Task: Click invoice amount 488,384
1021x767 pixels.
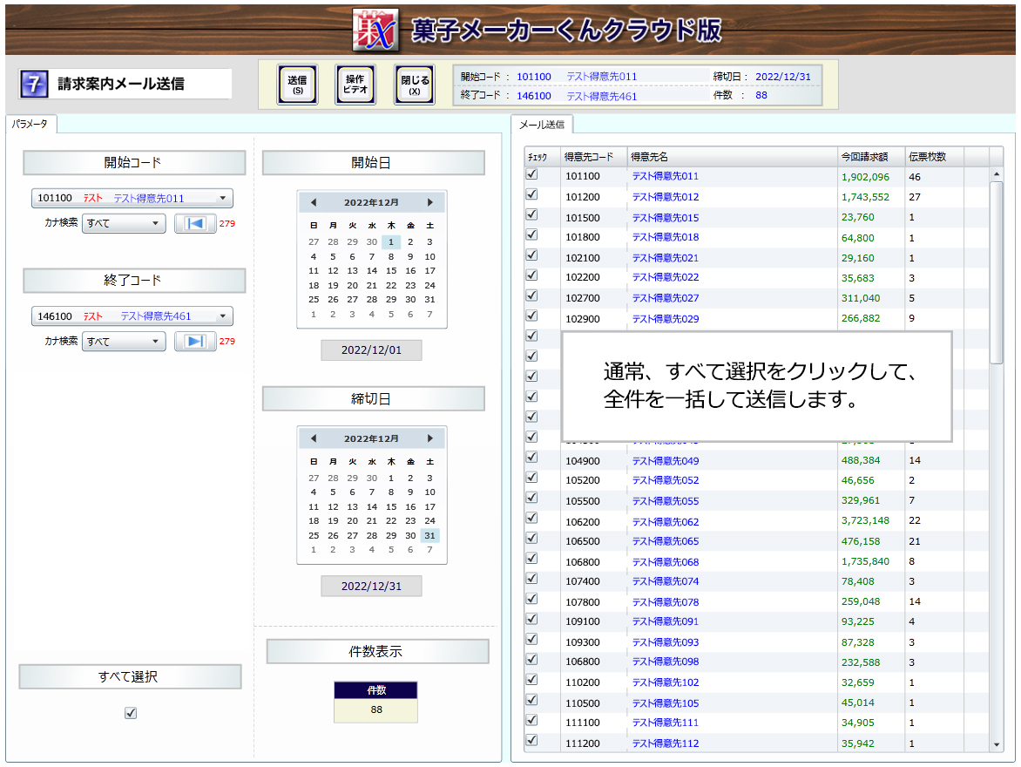Action: [x=860, y=460]
